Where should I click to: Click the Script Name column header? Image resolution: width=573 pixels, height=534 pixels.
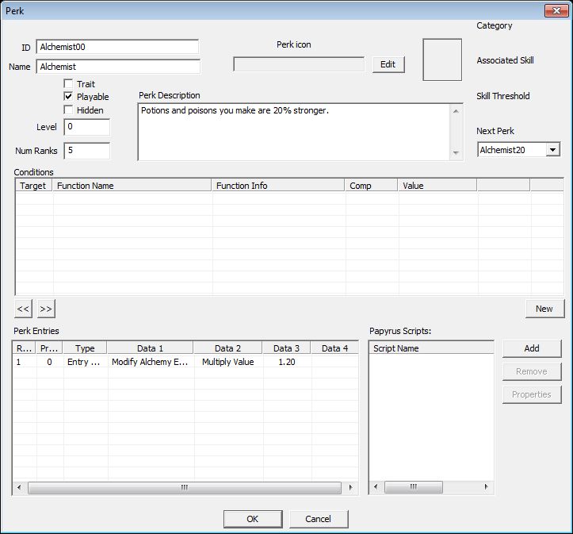click(431, 348)
